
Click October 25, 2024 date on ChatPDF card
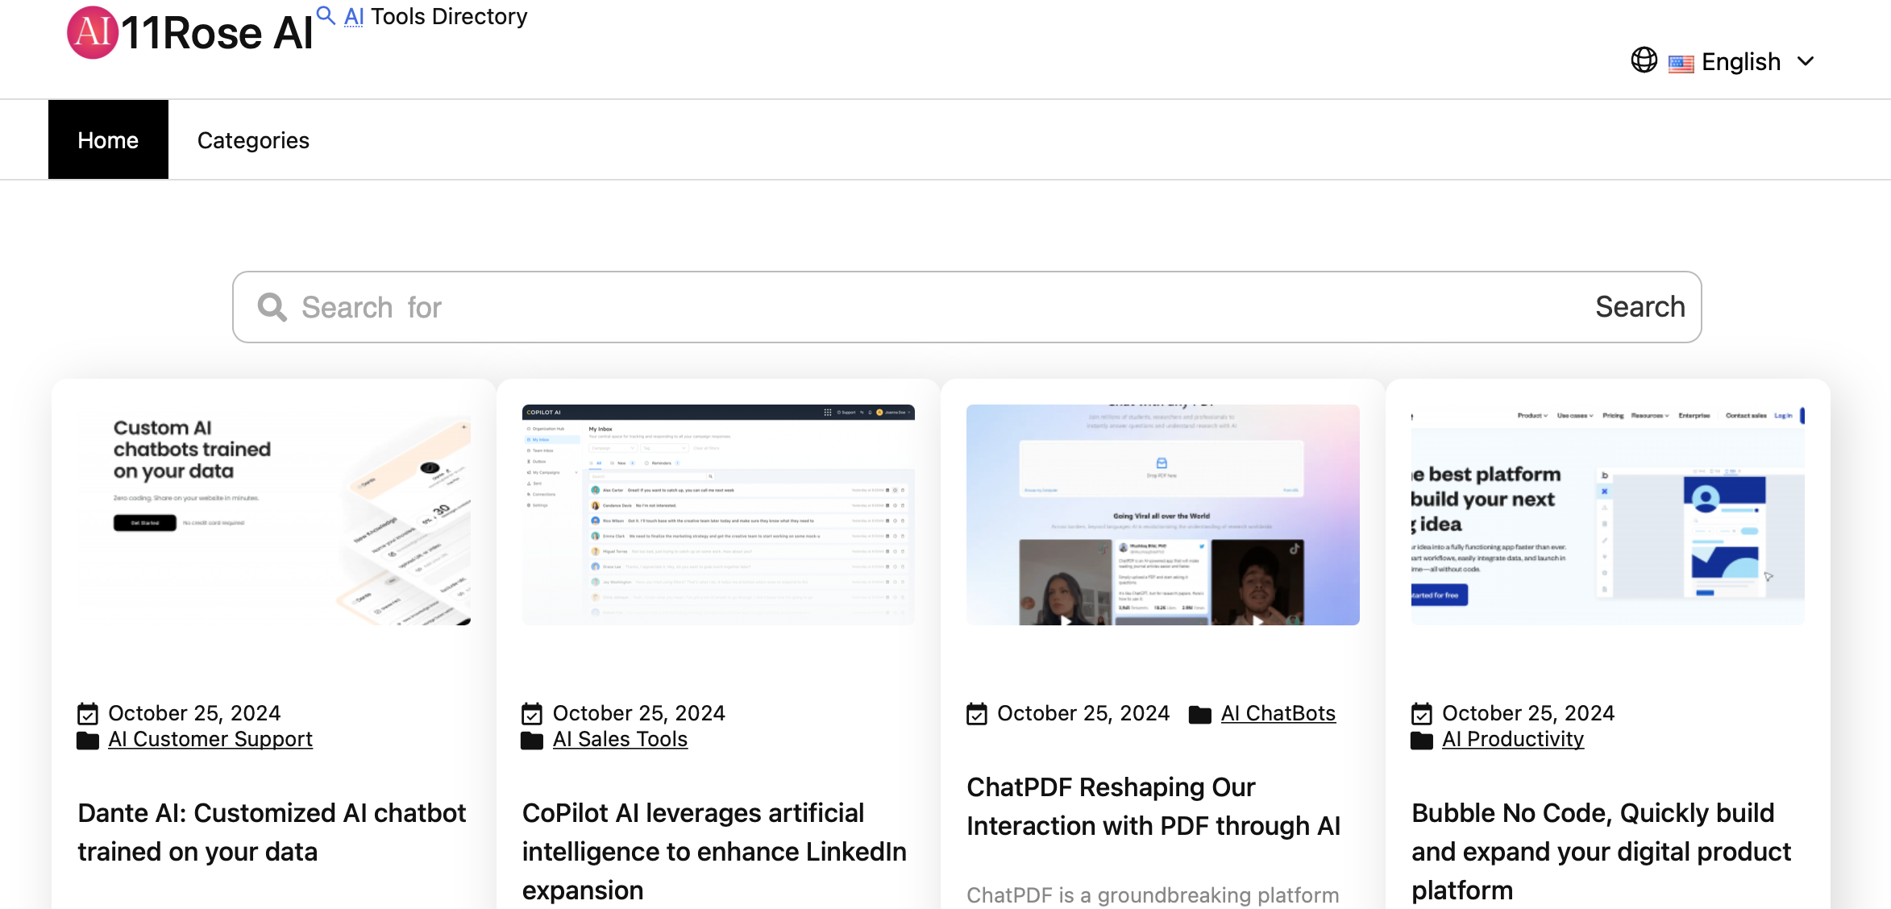pyautogui.click(x=1083, y=713)
